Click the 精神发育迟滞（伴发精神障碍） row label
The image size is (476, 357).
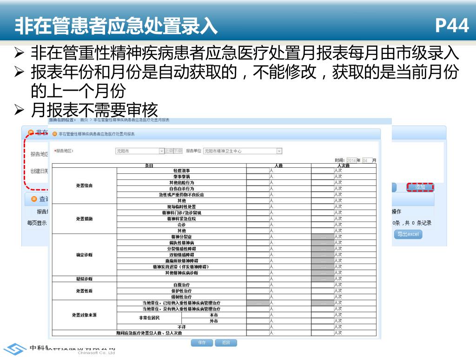[182, 267]
